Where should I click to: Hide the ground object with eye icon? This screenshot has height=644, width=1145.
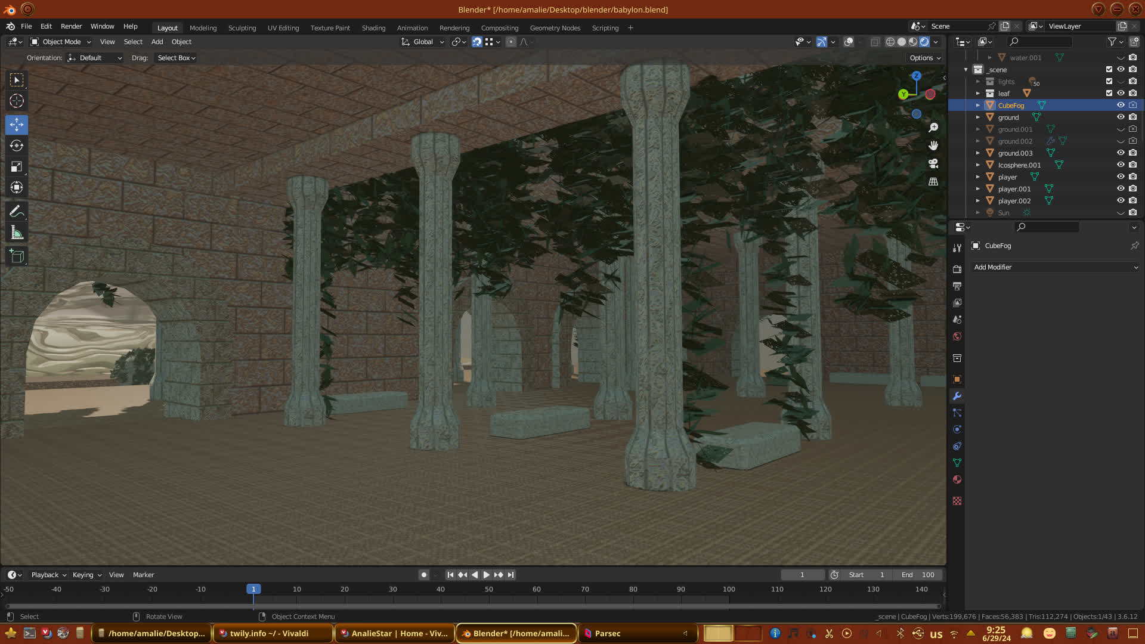point(1121,117)
